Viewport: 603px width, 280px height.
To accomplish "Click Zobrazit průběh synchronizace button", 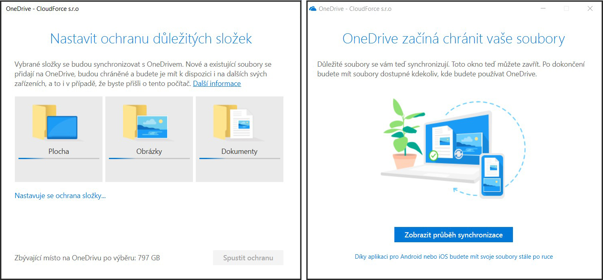I will click(453, 235).
